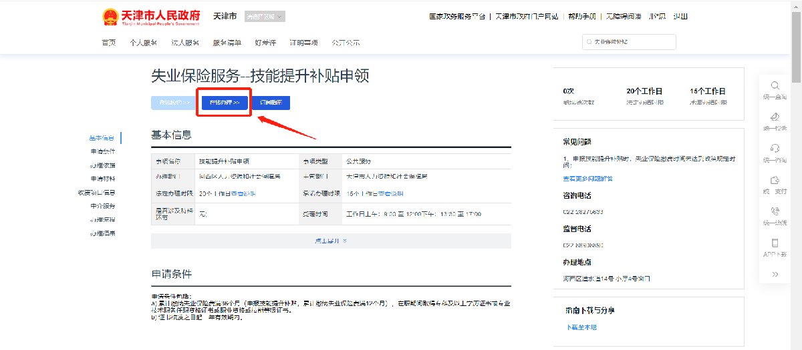Open the region selector dropdown beside 天津市
The height and width of the screenshot is (350, 802).
[264, 17]
